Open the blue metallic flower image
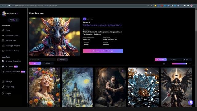Image resolution: width=197 pixels, height=111 pixels. pyautogui.click(x=143, y=87)
